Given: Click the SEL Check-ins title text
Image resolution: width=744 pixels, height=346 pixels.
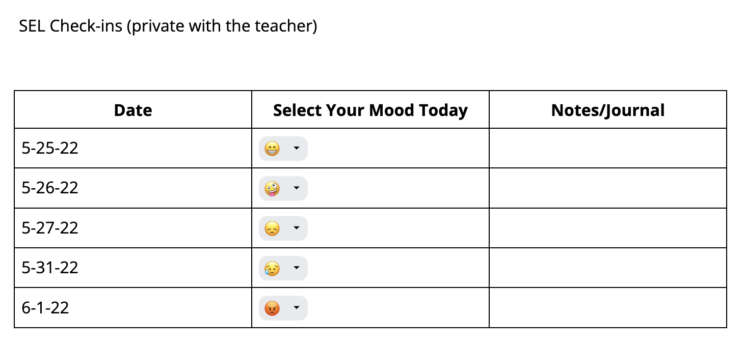Looking at the screenshot, I should tap(168, 25).
